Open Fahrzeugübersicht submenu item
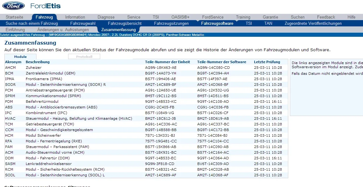The height and width of the screenshot is (187, 363). coord(125,24)
